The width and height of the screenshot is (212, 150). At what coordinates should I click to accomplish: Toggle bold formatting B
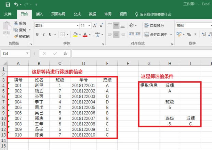(38, 34)
